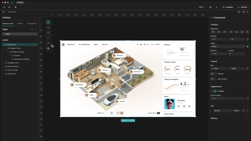The image size is (251, 141).
Task: Toggle the size aspect ratio lock
Action: (x=247, y=68)
